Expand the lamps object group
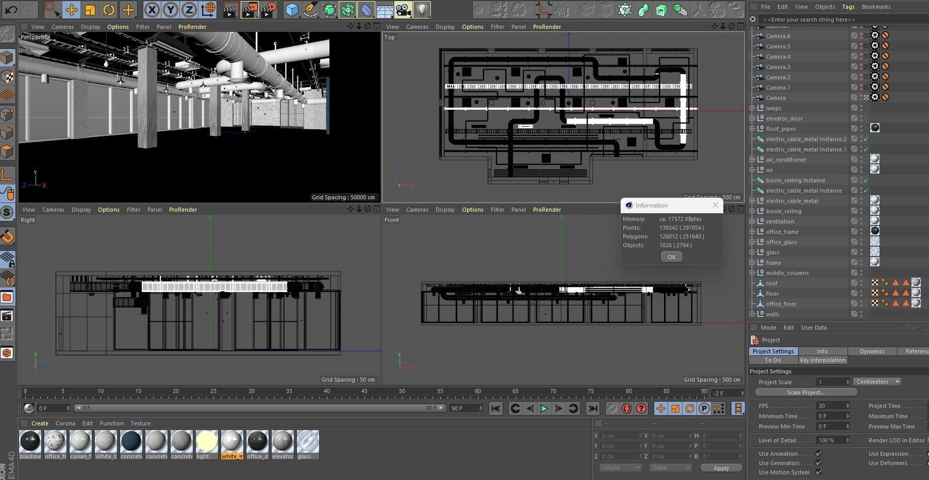Image resolution: width=929 pixels, height=480 pixels. pos(752,108)
